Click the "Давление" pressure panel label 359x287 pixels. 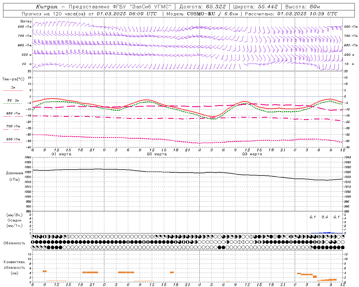click(x=15, y=173)
